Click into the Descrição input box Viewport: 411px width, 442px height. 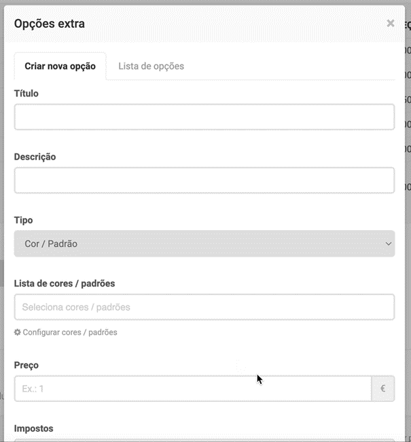click(204, 180)
